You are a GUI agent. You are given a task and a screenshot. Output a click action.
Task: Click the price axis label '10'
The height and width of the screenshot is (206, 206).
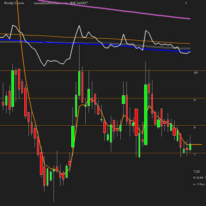[196, 73]
